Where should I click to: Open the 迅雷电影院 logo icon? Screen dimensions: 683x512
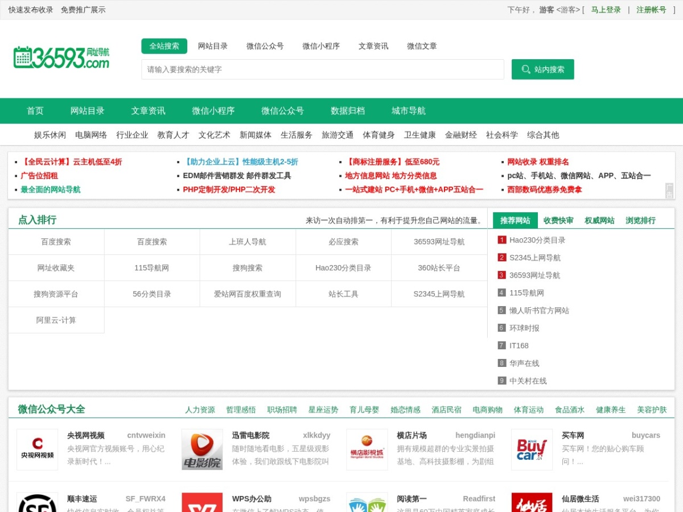202,449
